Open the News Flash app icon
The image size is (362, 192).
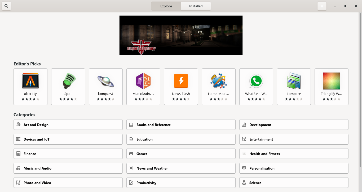pyautogui.click(x=181, y=81)
